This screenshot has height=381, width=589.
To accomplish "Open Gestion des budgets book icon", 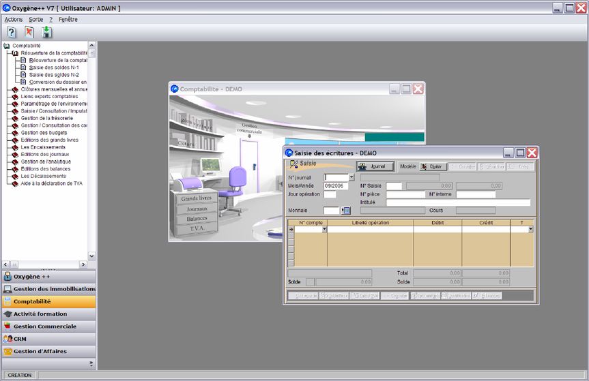I will coord(15,132).
